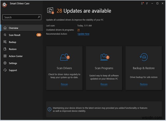Select the Overview menu item
Viewport: 166px width, 121px height.
click(x=22, y=28)
